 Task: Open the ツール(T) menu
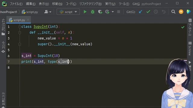[x=124, y=4]
